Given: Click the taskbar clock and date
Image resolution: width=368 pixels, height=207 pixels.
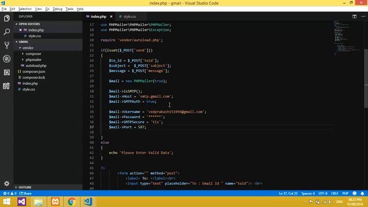Looking at the screenshot, I should (355, 202).
